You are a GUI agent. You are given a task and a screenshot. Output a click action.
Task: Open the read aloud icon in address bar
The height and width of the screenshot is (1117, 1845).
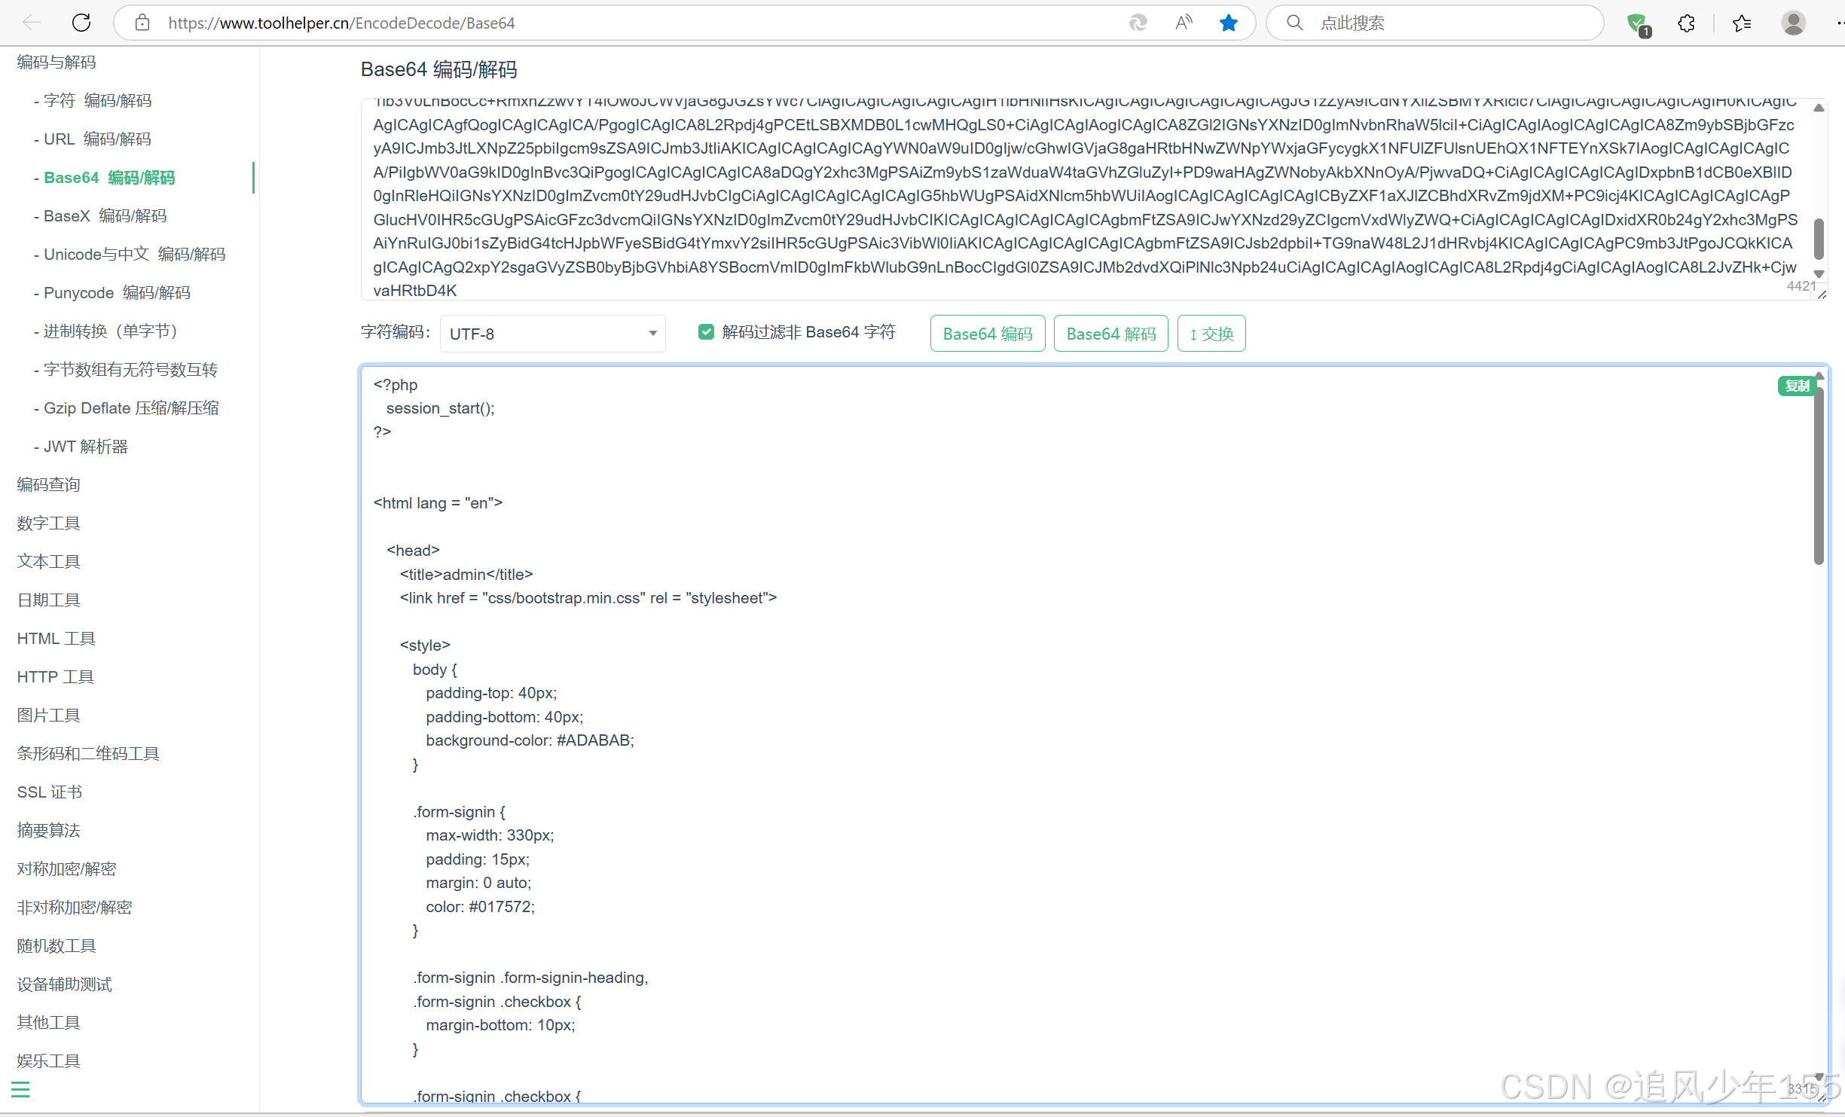(x=1184, y=23)
